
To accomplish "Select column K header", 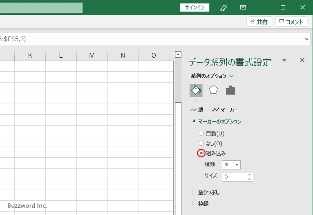I will click(x=30, y=55).
